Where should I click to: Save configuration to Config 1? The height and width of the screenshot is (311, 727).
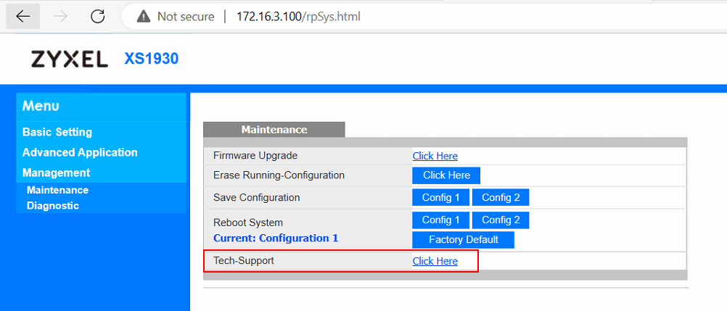coord(441,197)
